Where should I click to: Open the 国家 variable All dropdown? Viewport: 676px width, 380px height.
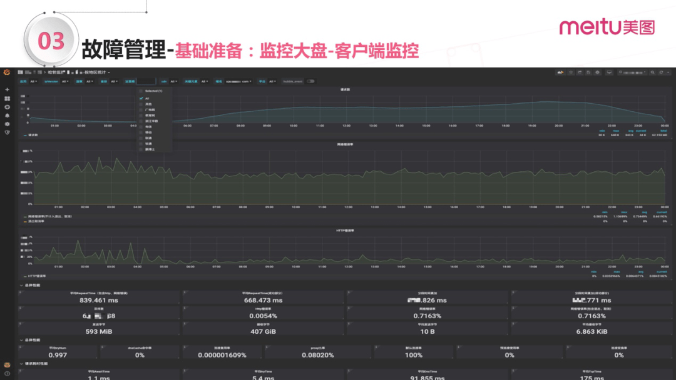(90, 81)
